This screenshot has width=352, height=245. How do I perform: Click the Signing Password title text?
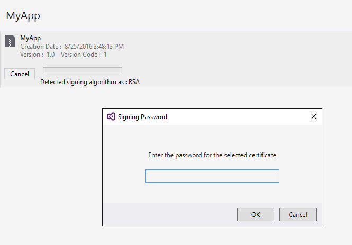tap(142, 116)
